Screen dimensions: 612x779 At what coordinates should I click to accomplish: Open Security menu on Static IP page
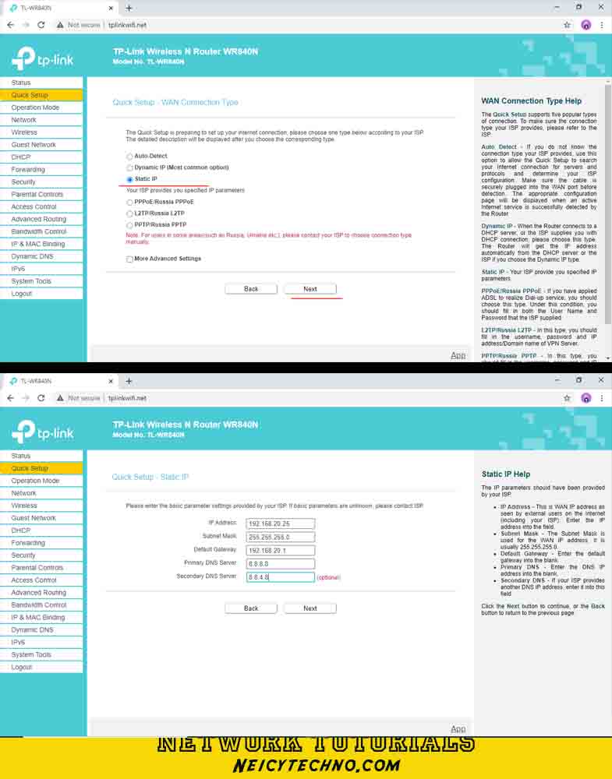pos(41,555)
